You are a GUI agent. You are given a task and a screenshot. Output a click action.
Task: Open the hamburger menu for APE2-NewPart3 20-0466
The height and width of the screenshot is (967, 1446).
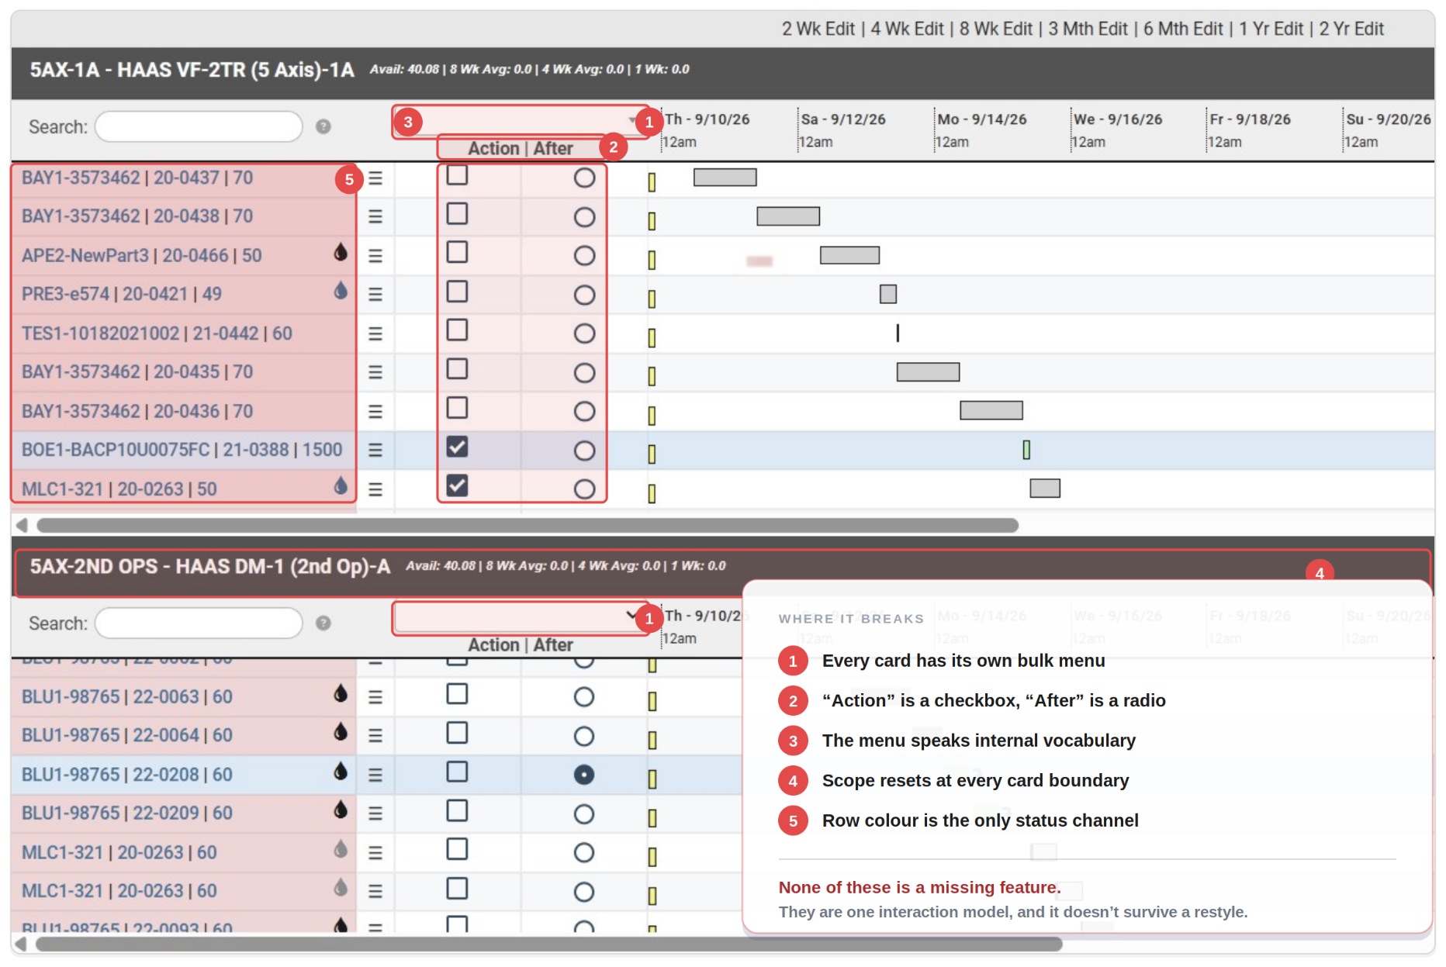(x=375, y=256)
